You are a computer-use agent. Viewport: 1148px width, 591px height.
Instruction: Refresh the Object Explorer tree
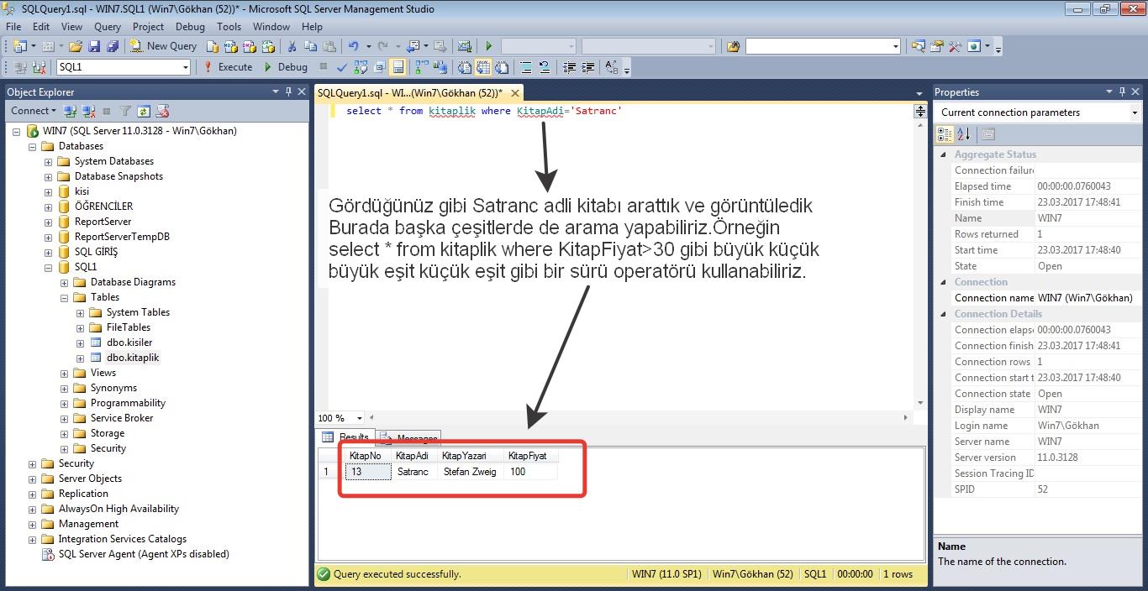click(144, 111)
